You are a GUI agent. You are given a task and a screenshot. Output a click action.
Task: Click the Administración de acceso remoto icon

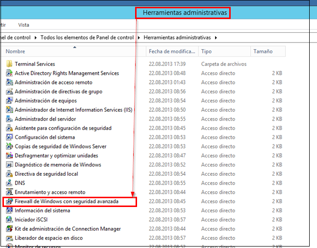(x=9, y=82)
